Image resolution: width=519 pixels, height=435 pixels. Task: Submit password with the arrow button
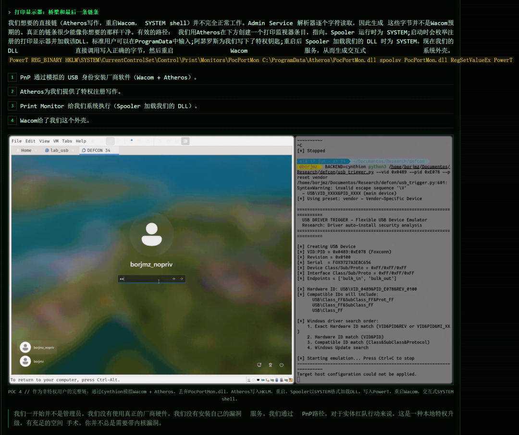click(x=181, y=279)
